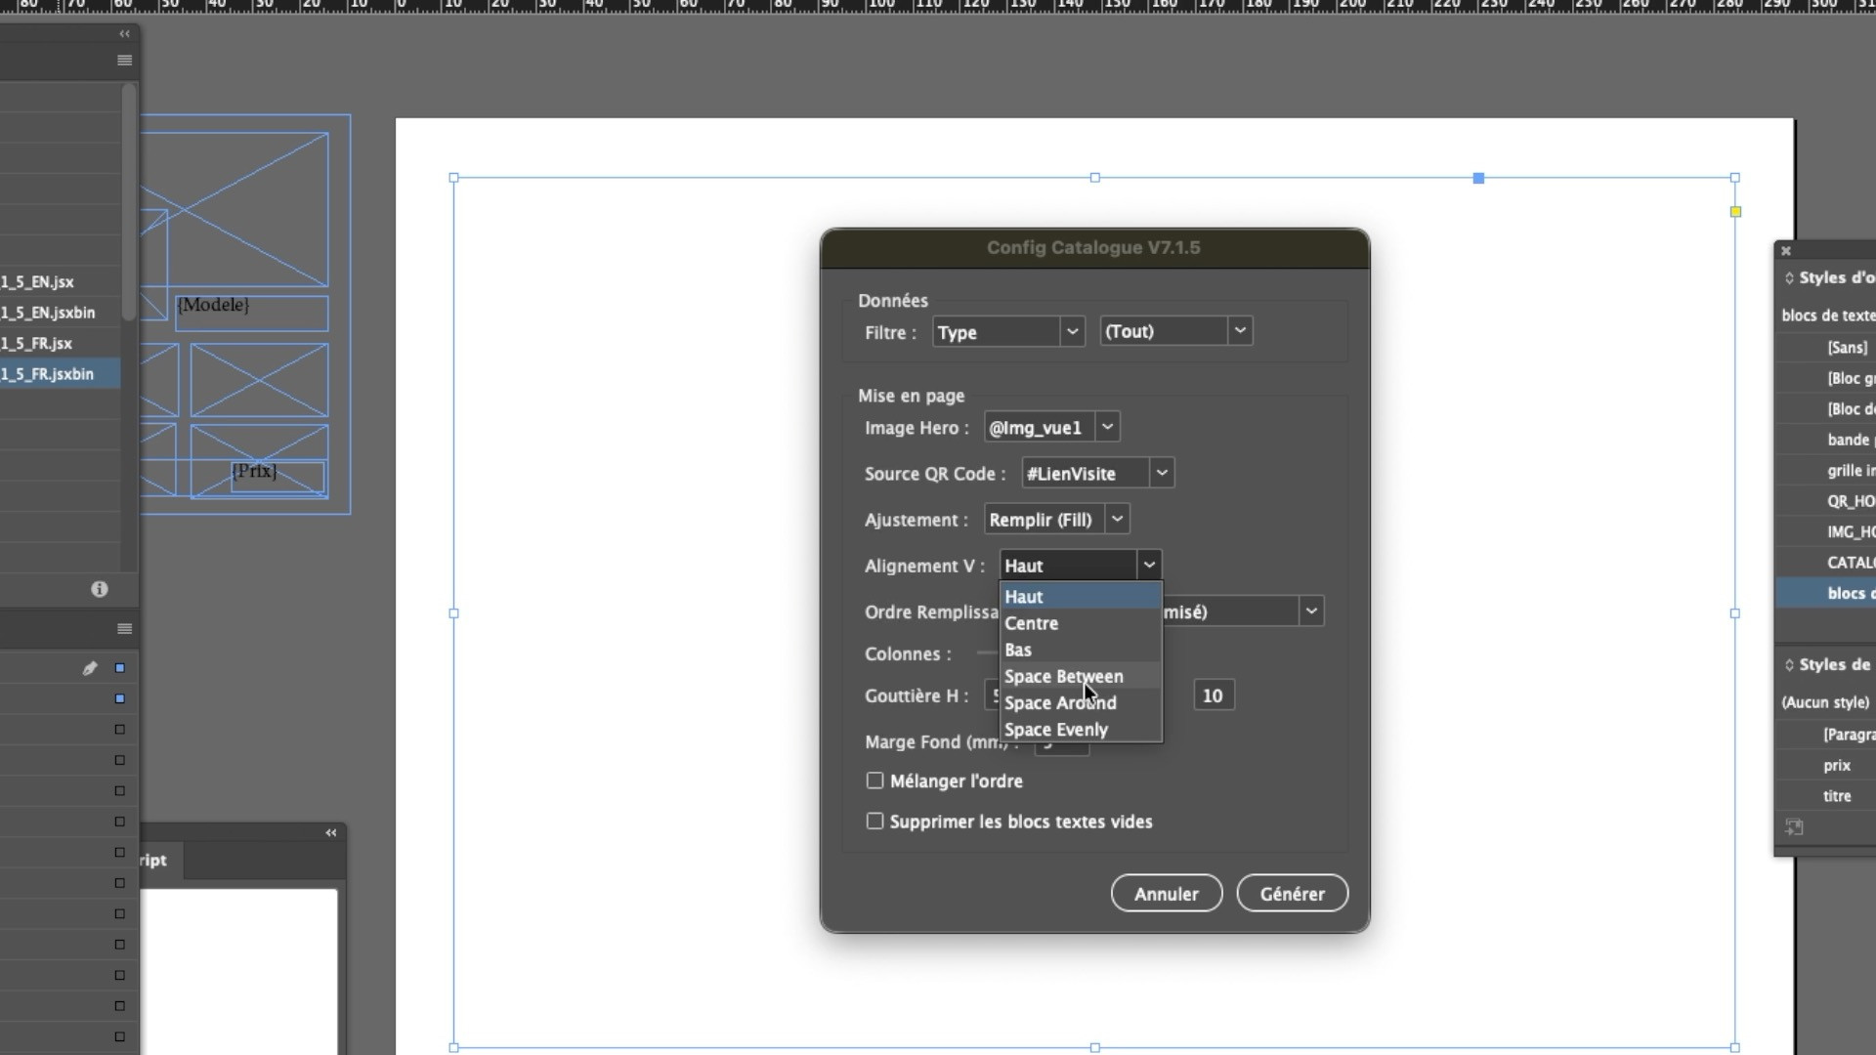Click the Colonnes slider track

987,654
